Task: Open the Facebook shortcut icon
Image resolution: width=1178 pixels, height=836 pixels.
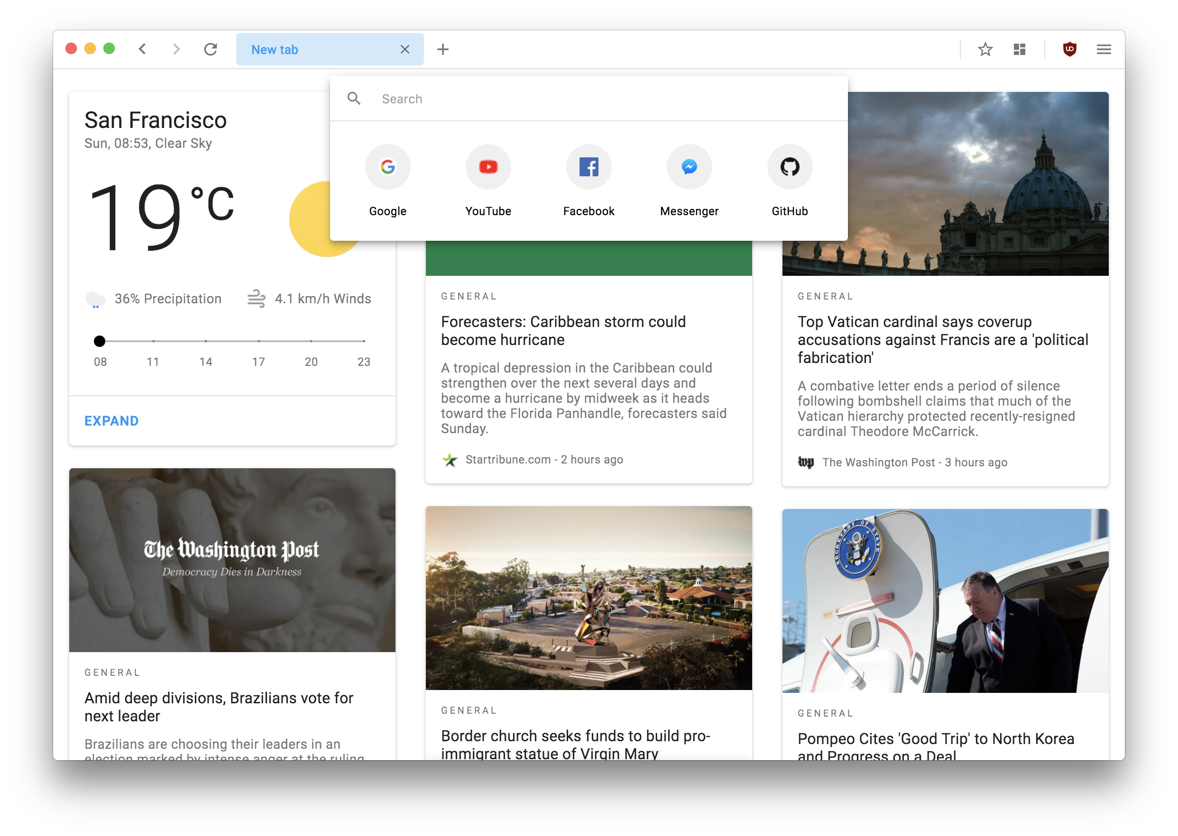Action: click(x=588, y=167)
